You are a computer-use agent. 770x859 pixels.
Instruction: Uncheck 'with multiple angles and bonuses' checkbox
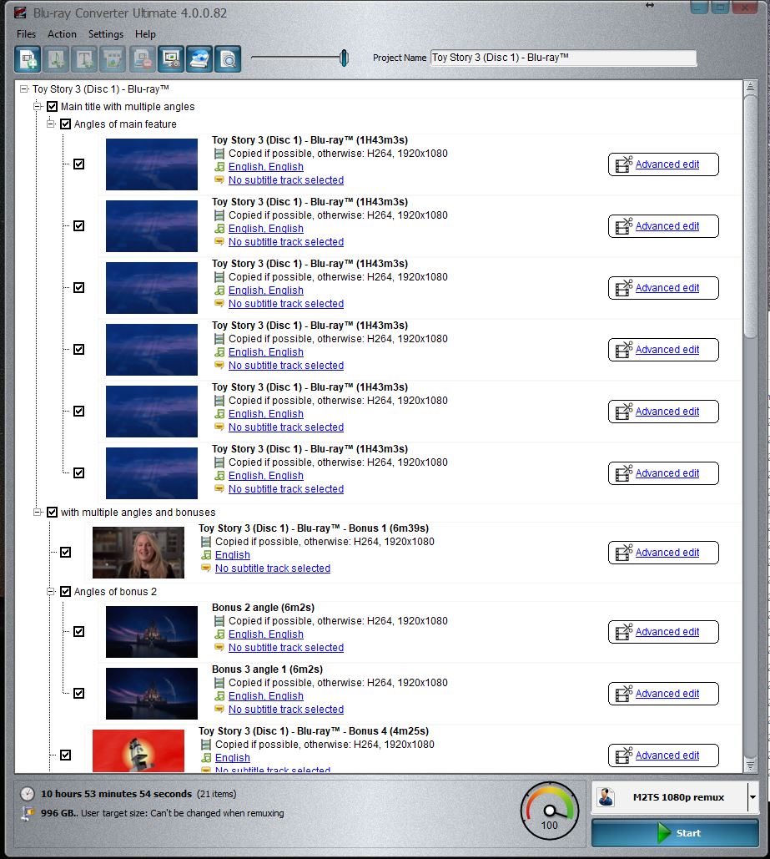tap(52, 513)
